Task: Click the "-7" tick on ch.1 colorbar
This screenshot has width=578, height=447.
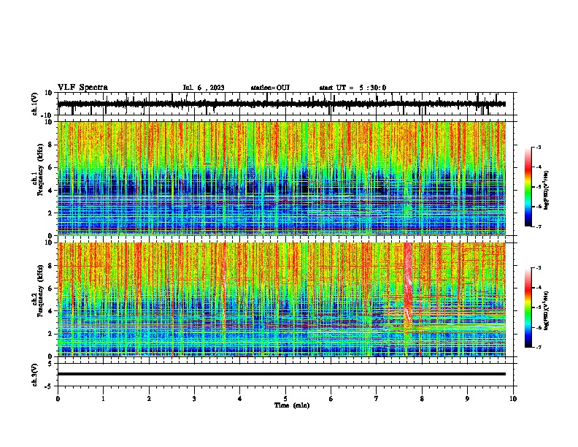Action: pyautogui.click(x=539, y=226)
